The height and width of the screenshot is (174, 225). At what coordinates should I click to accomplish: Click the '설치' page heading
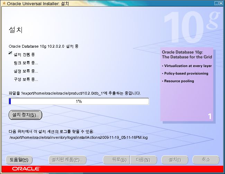click(x=16, y=30)
